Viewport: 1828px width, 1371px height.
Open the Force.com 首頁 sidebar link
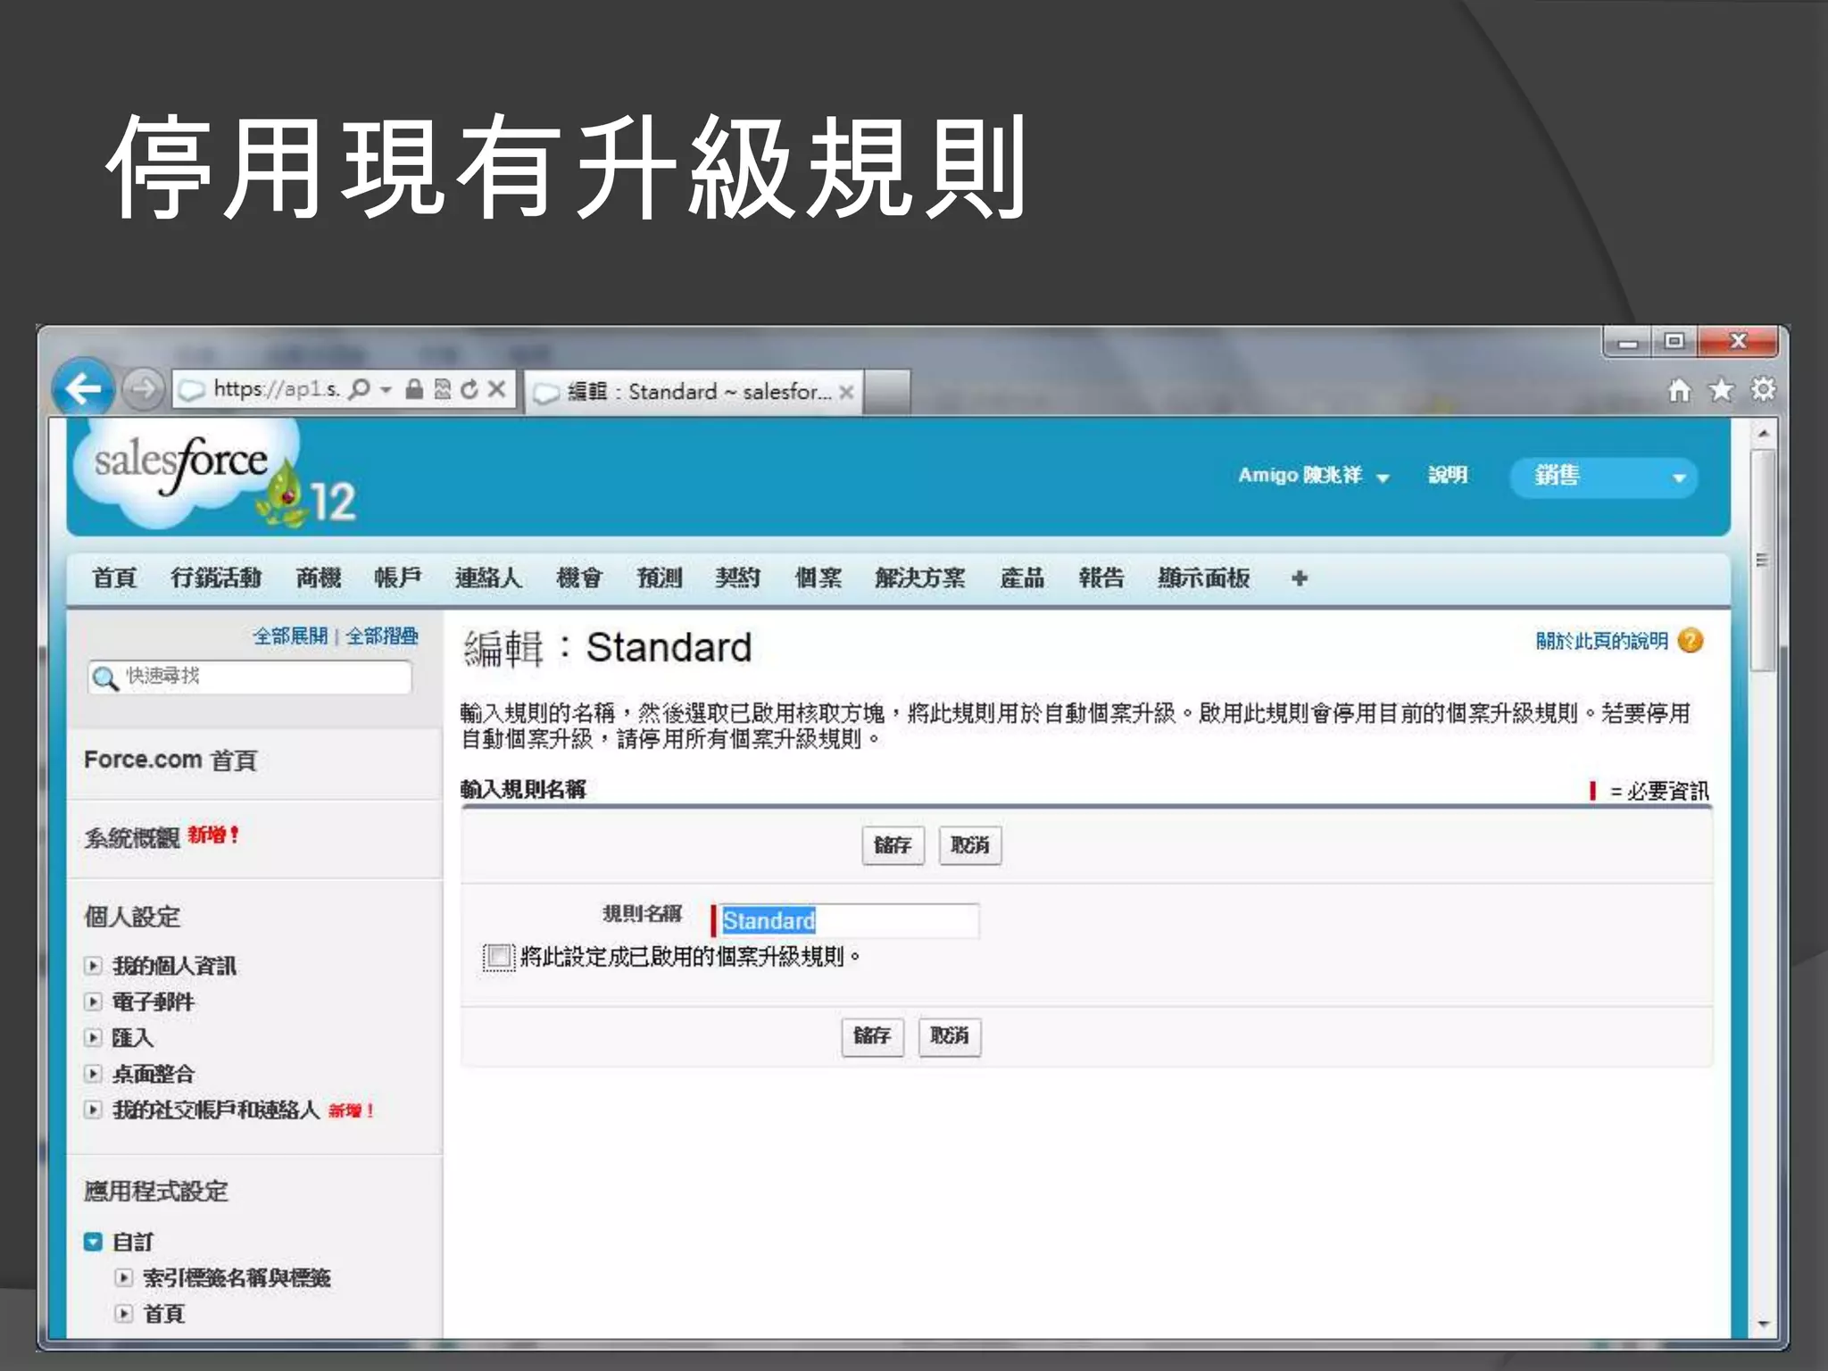170,760
